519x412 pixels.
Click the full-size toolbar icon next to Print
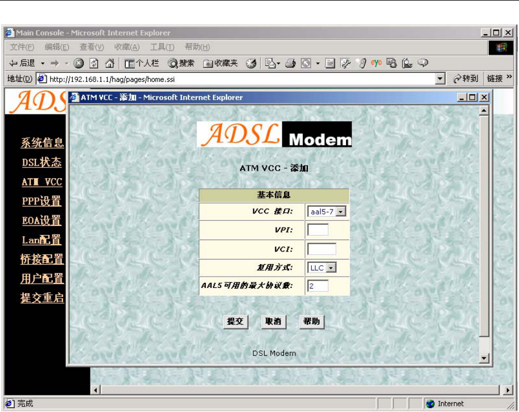point(306,63)
